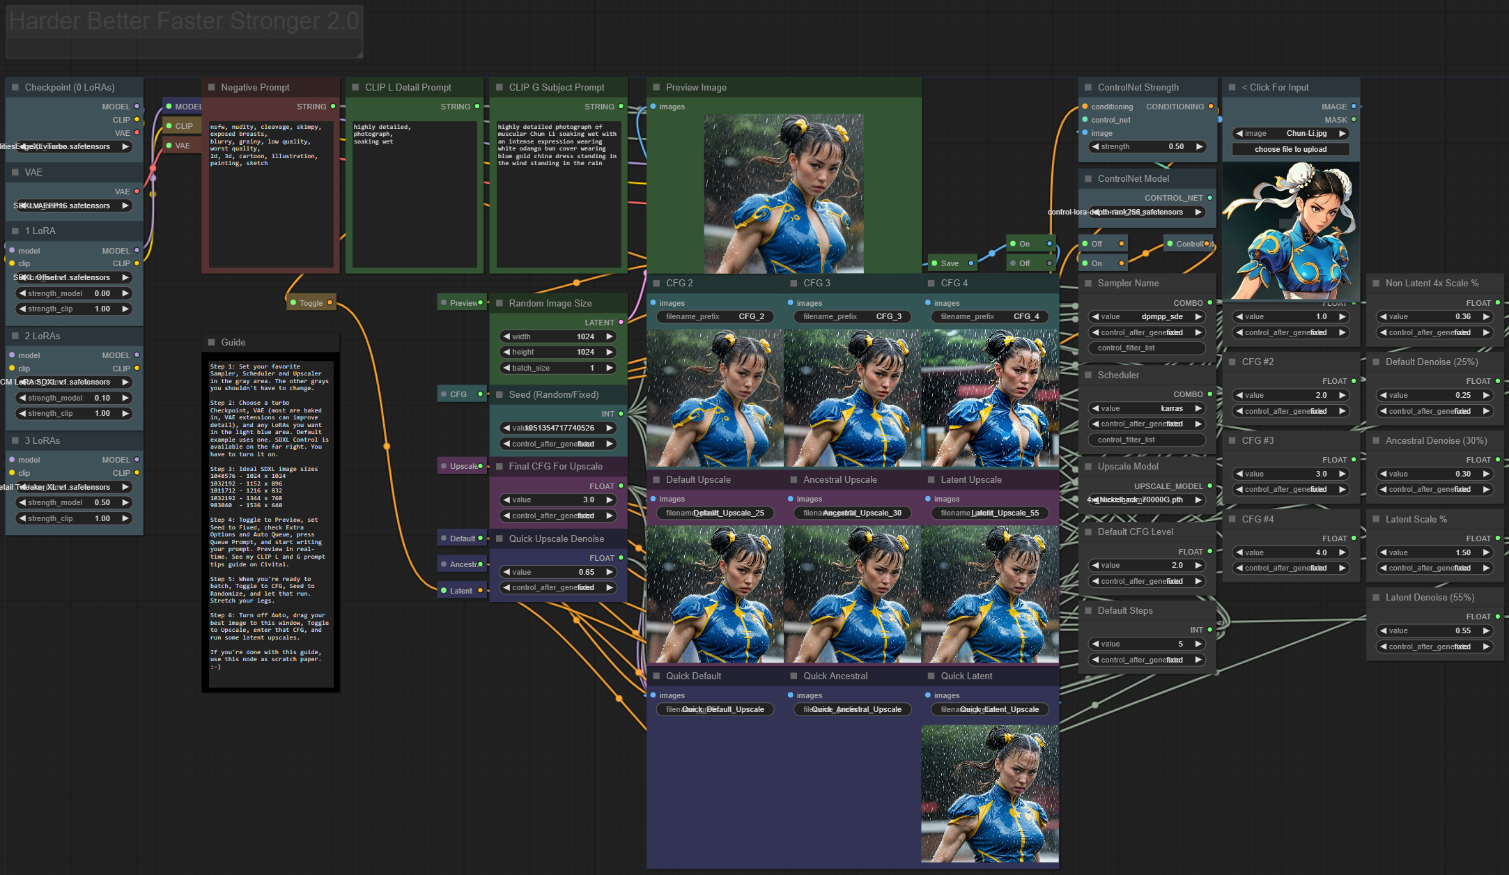Image resolution: width=1509 pixels, height=875 pixels.
Task: Collapse the 2 LoRAs node
Action: 15,336
